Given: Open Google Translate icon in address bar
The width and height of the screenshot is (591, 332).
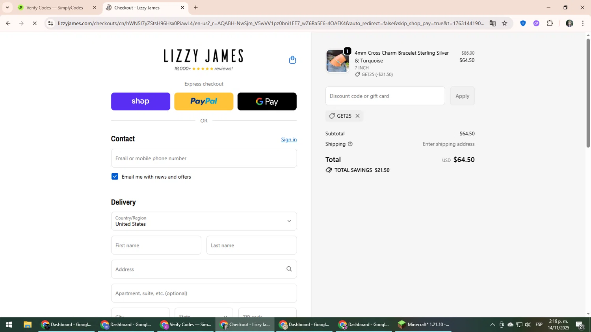Looking at the screenshot, I should pos(492,23).
